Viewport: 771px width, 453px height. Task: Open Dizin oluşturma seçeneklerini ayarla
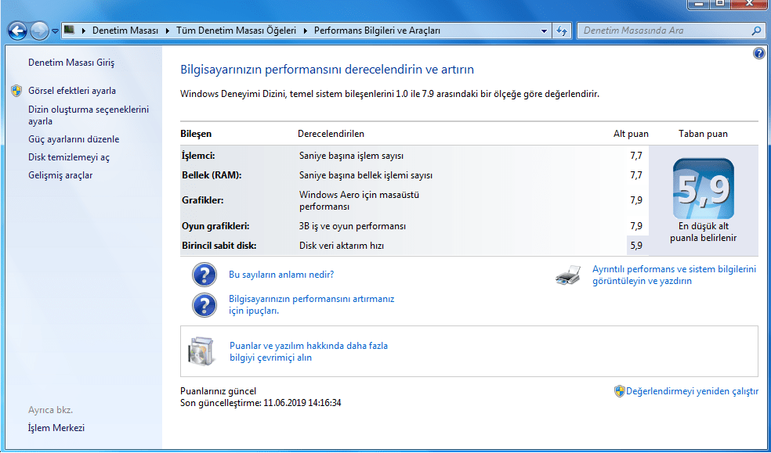[x=89, y=115]
